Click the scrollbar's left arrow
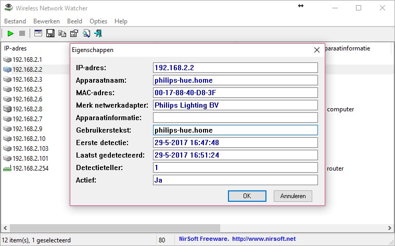 pyautogui.click(x=5, y=228)
